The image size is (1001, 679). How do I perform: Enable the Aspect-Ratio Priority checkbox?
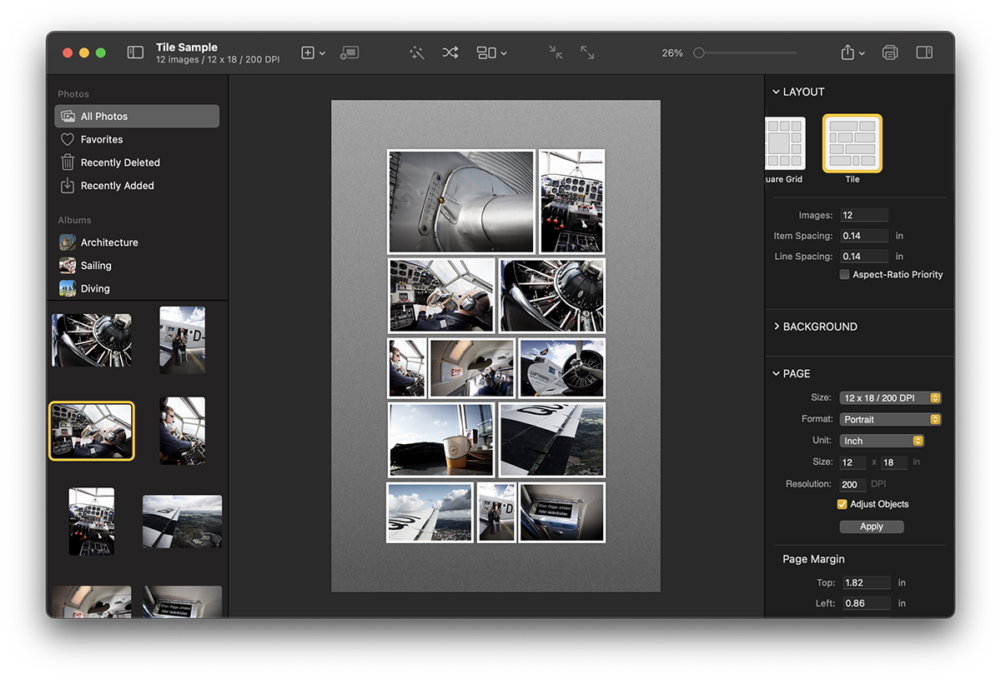coord(845,274)
